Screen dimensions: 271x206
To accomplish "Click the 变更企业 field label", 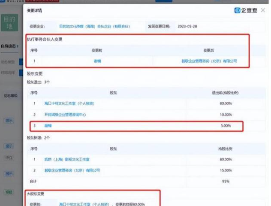I will pyautogui.click(x=37, y=27).
